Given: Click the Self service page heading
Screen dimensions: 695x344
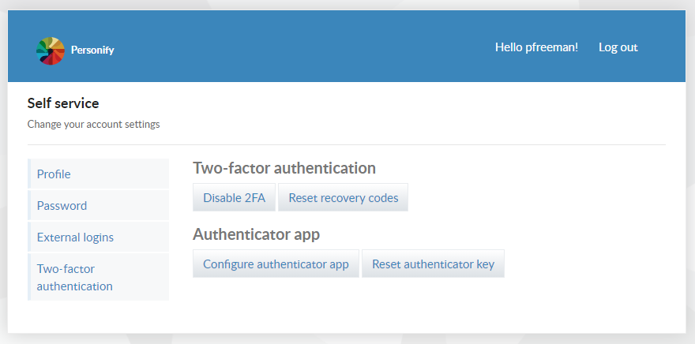Looking at the screenshot, I should tap(63, 103).
